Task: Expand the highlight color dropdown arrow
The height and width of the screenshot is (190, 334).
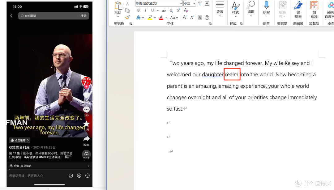Action: (x=155, y=18)
